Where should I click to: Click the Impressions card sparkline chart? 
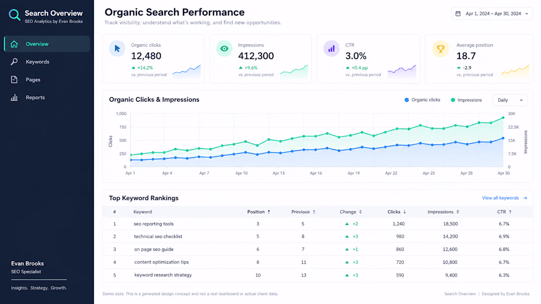point(294,71)
